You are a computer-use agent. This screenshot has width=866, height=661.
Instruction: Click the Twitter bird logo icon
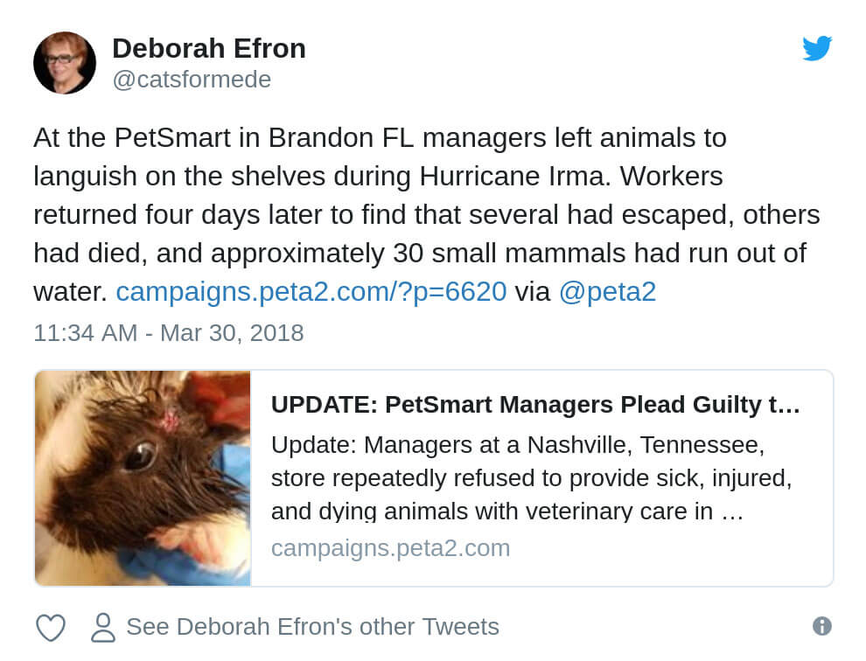pyautogui.click(x=817, y=48)
